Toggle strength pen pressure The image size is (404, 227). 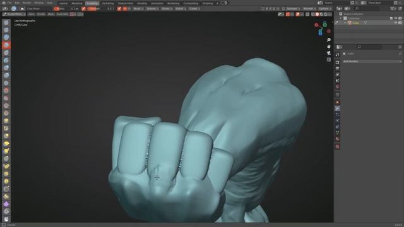point(119,8)
